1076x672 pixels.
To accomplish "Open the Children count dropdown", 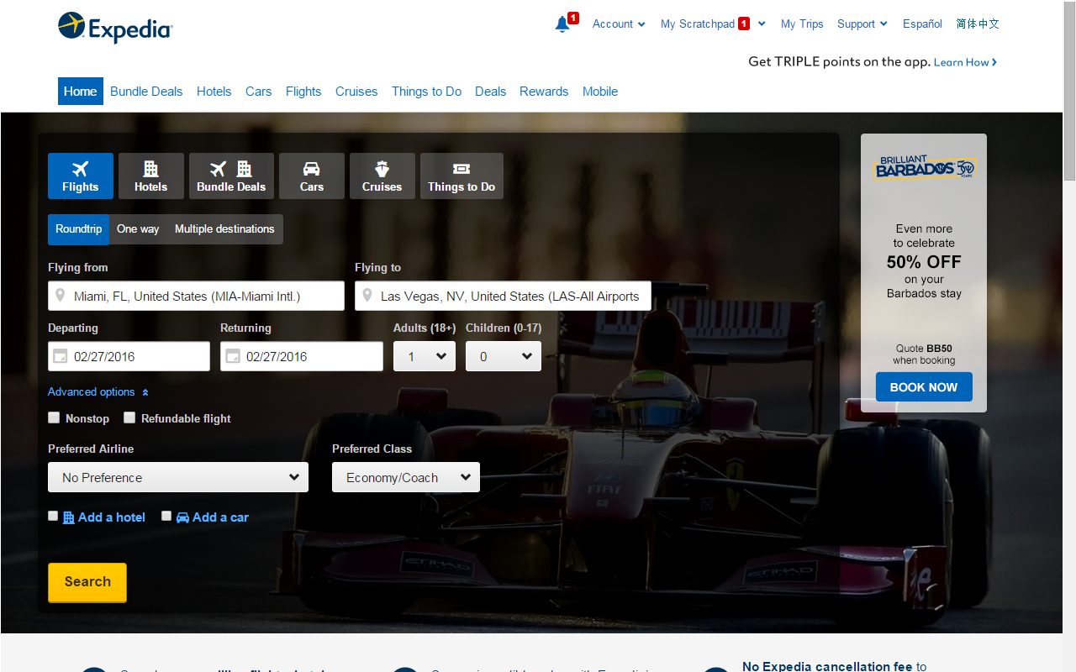I will 504,356.
